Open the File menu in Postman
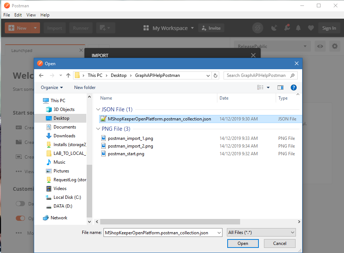 point(7,15)
